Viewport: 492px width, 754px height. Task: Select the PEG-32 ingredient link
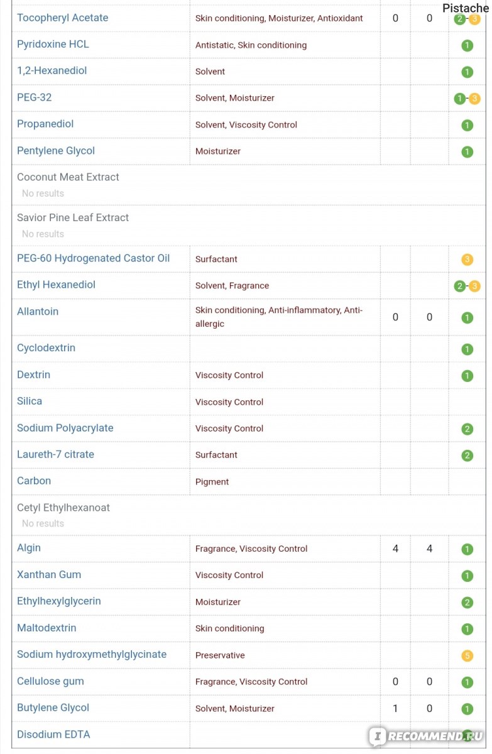pos(34,97)
